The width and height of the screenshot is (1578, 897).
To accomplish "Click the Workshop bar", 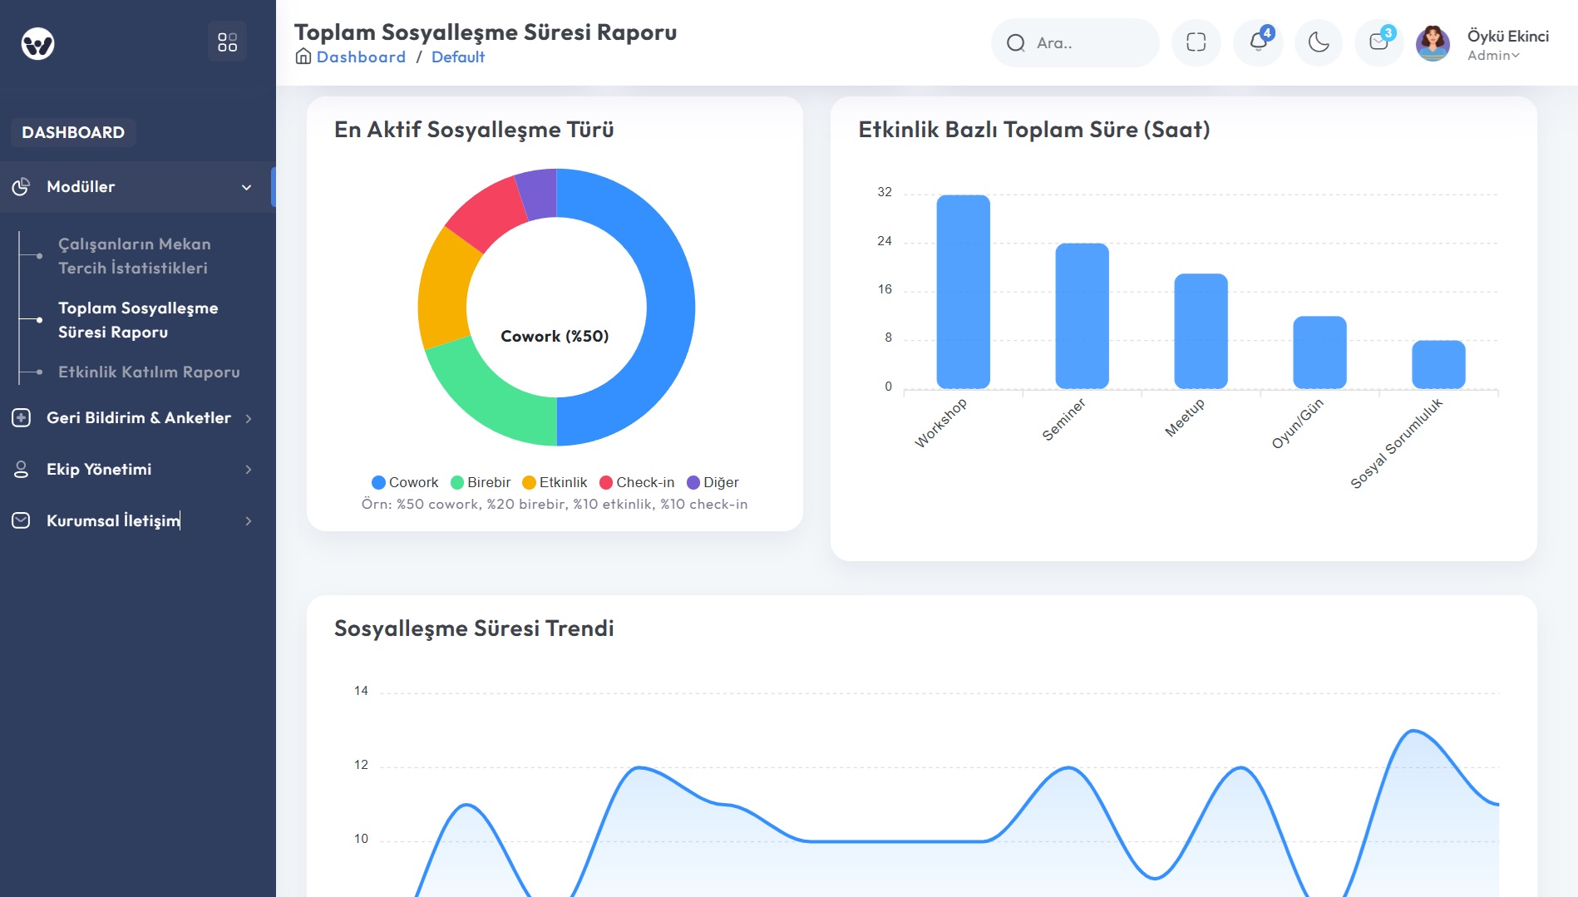I will [x=963, y=292].
